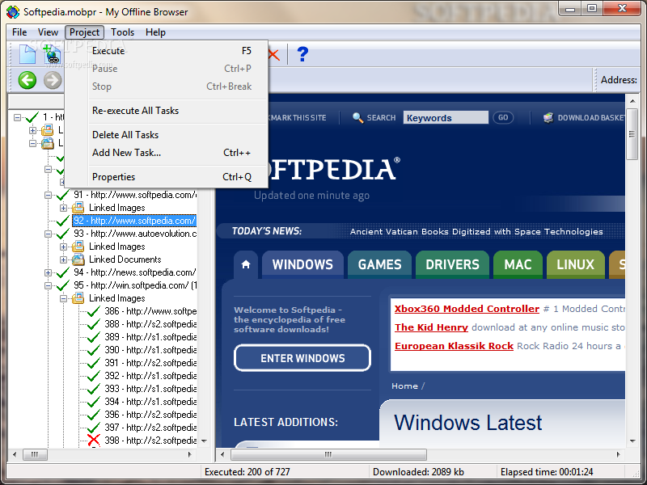Click the green Back arrow button
The height and width of the screenshot is (485, 647).
[27, 80]
